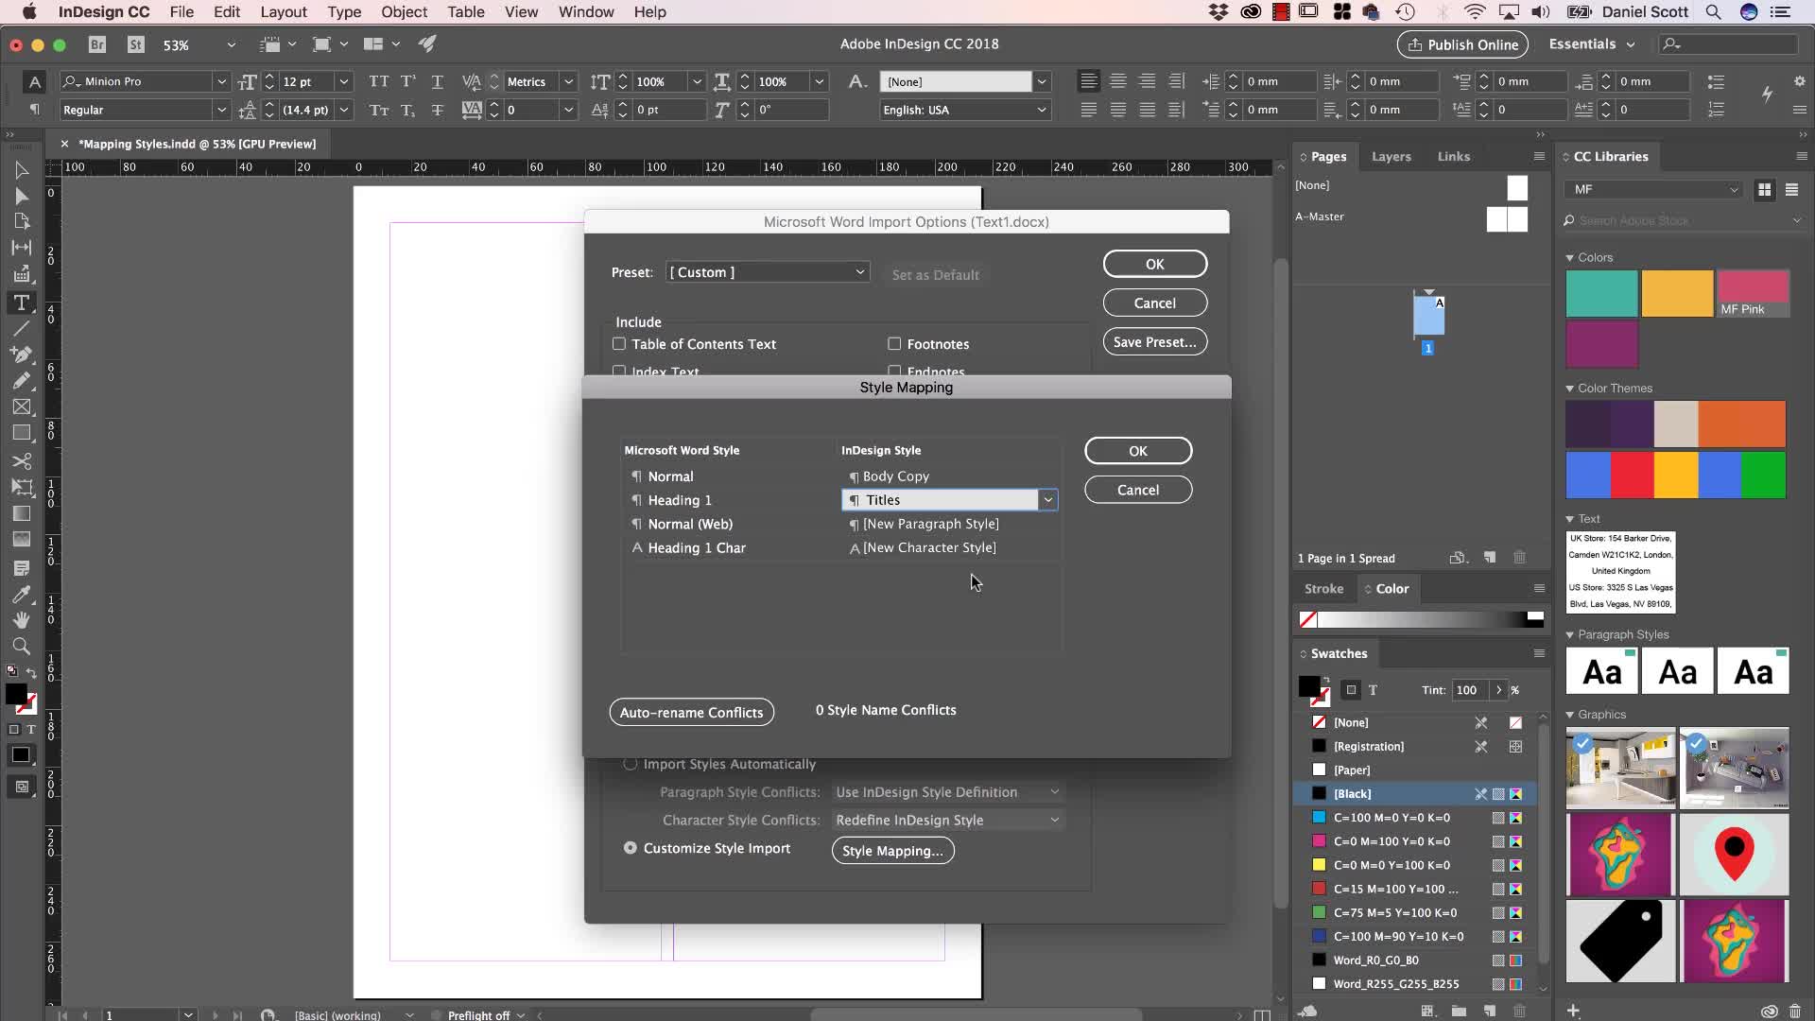The height and width of the screenshot is (1021, 1815).
Task: Switch to the Links tab
Action: coord(1454,157)
